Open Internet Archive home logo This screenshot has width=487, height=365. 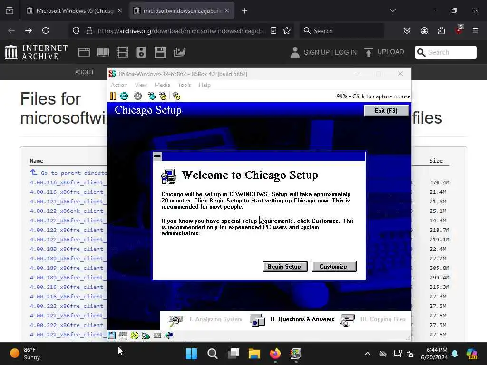pos(36,52)
